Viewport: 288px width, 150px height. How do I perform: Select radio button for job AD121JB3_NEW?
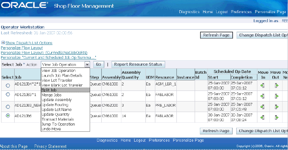(x=8, y=107)
